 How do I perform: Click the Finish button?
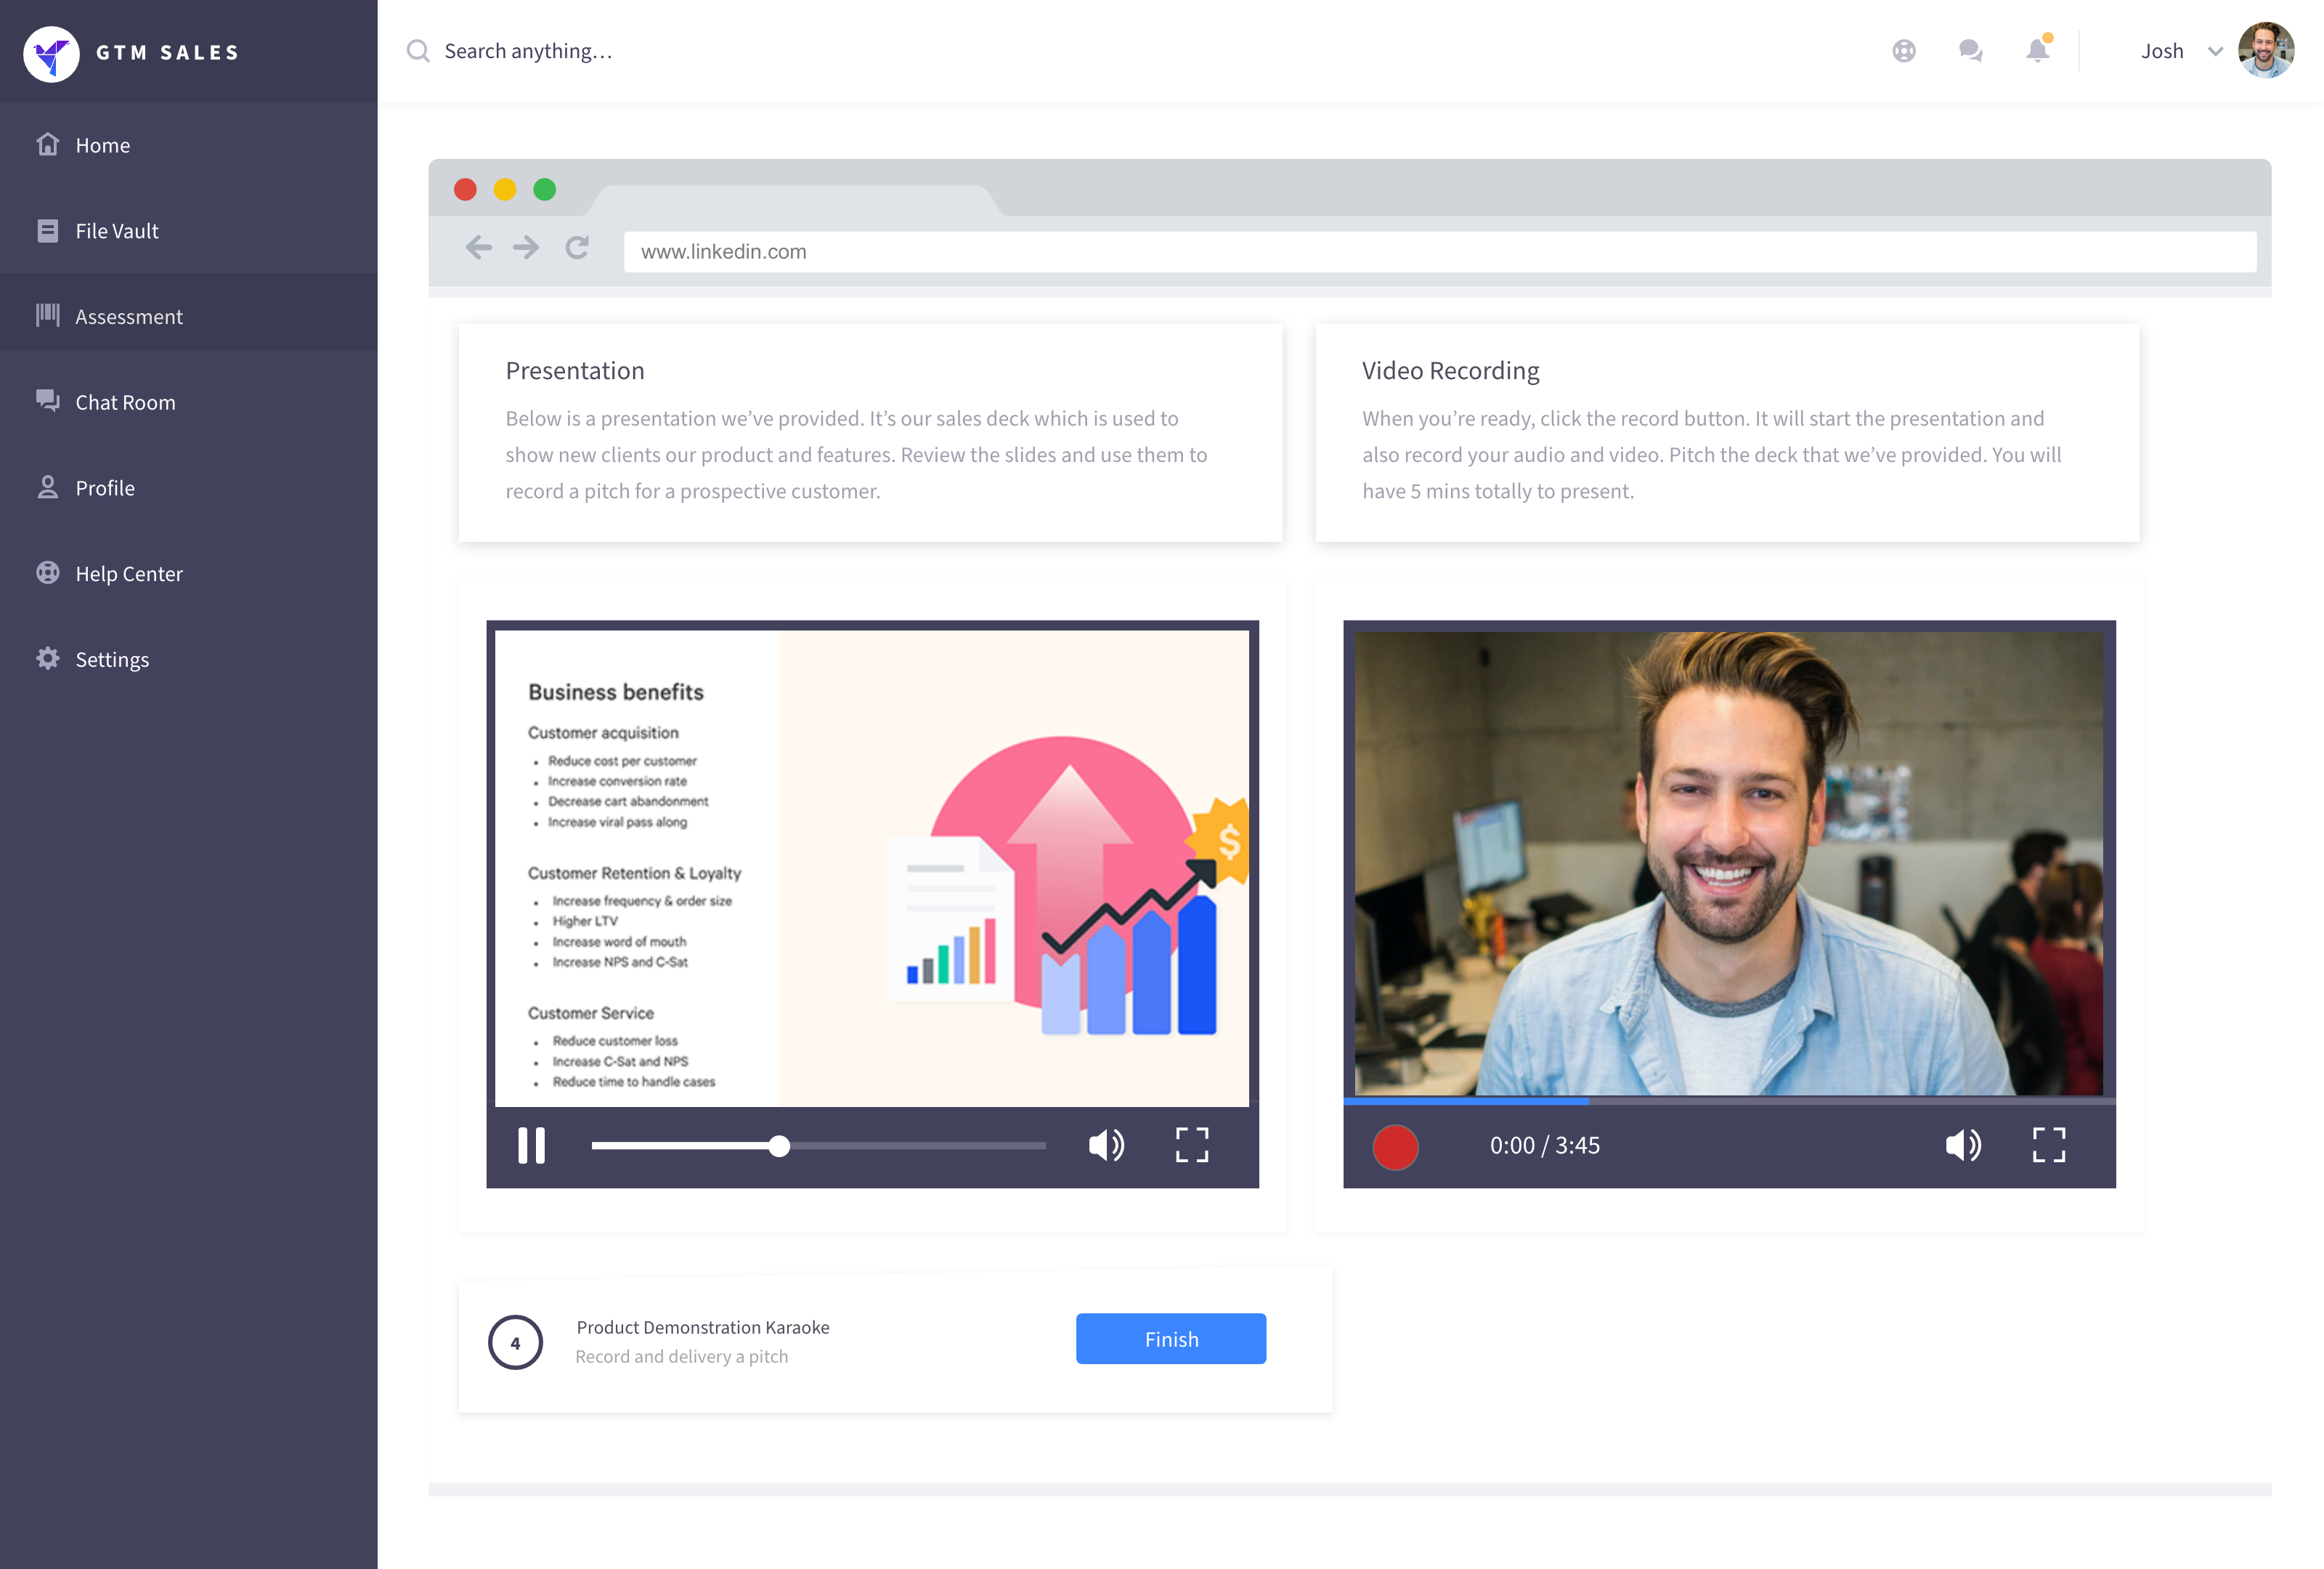(1170, 1339)
